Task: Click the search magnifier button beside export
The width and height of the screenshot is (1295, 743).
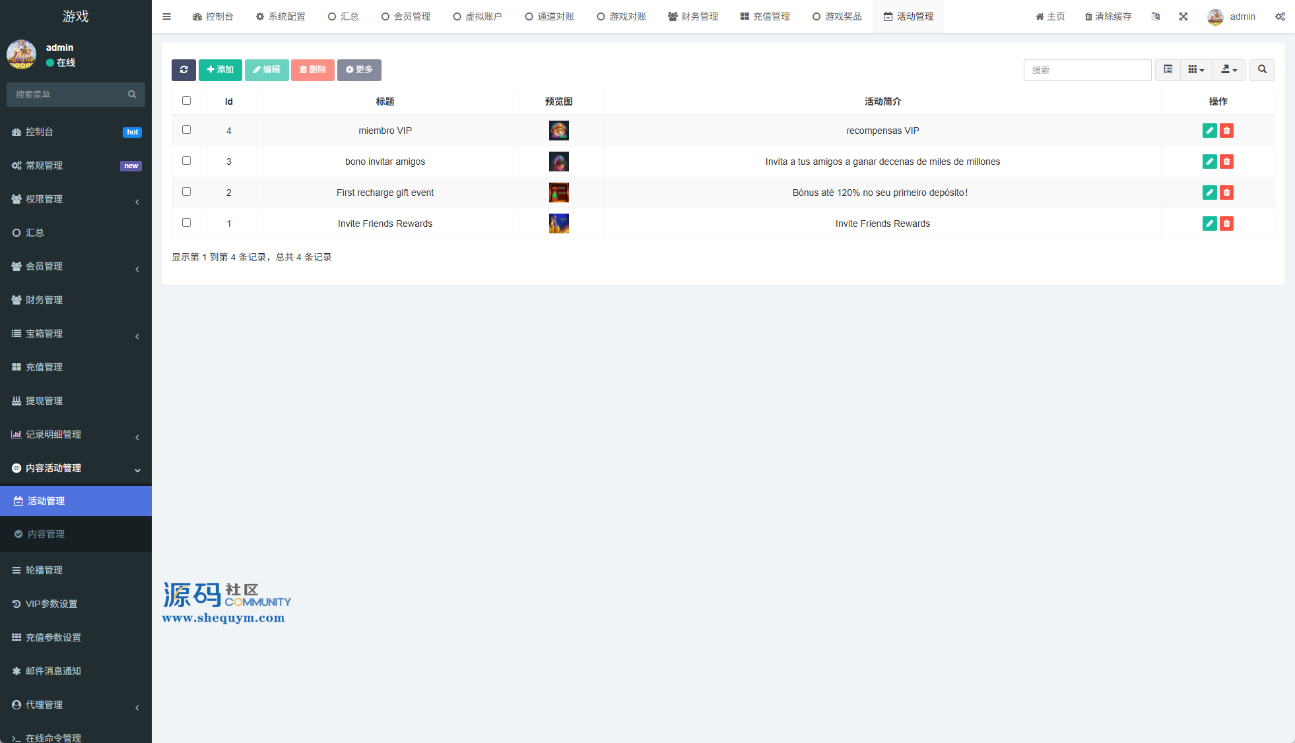Action: [x=1262, y=70]
